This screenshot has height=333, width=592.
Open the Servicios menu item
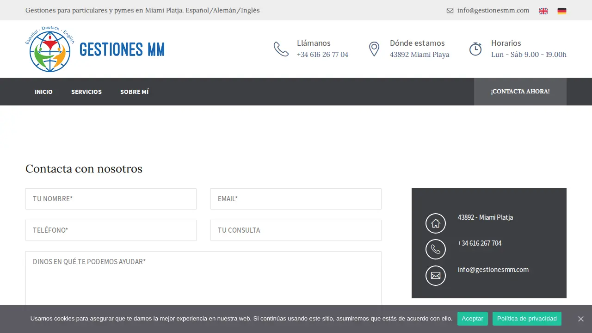86,92
